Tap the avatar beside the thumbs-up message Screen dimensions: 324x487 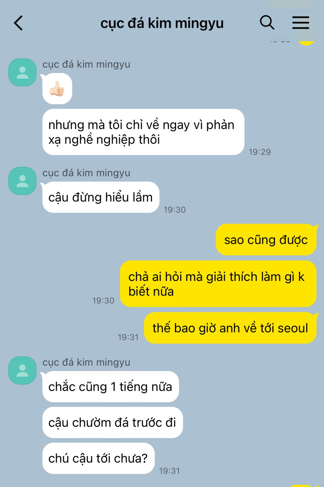click(23, 72)
